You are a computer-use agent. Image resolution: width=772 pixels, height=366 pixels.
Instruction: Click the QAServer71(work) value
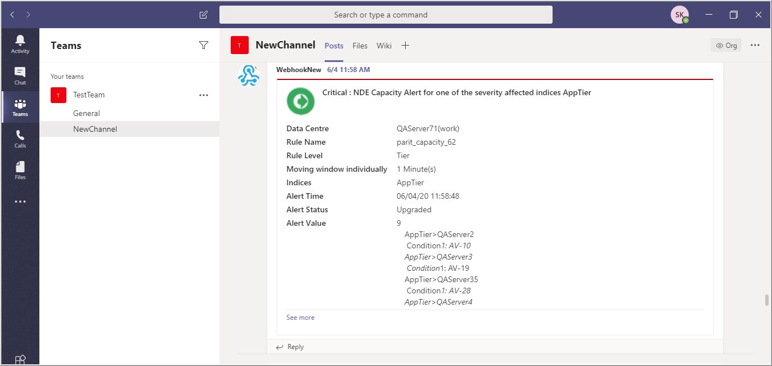[x=428, y=128]
